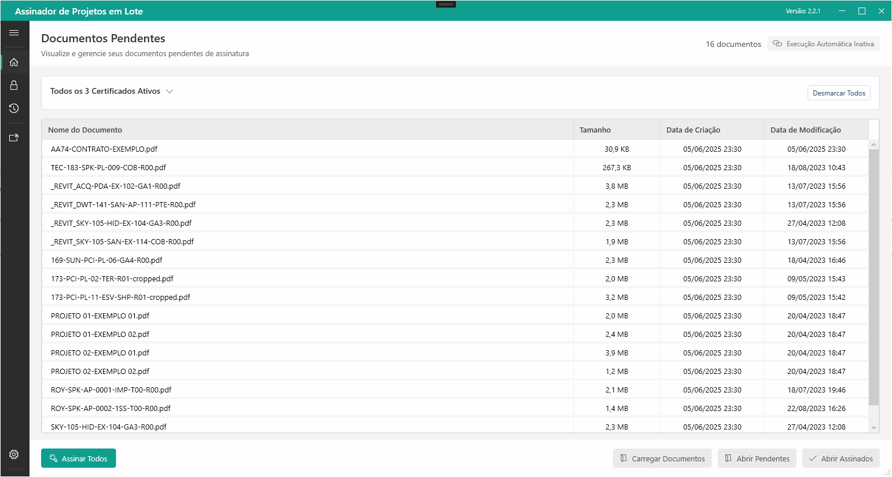The height and width of the screenshot is (477, 892).
Task: Click the Assinar Todos button
Action: 78,458
